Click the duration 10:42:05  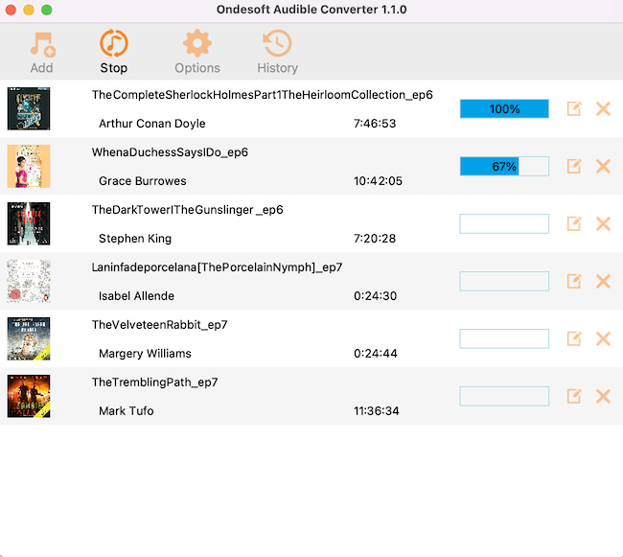[x=378, y=181]
